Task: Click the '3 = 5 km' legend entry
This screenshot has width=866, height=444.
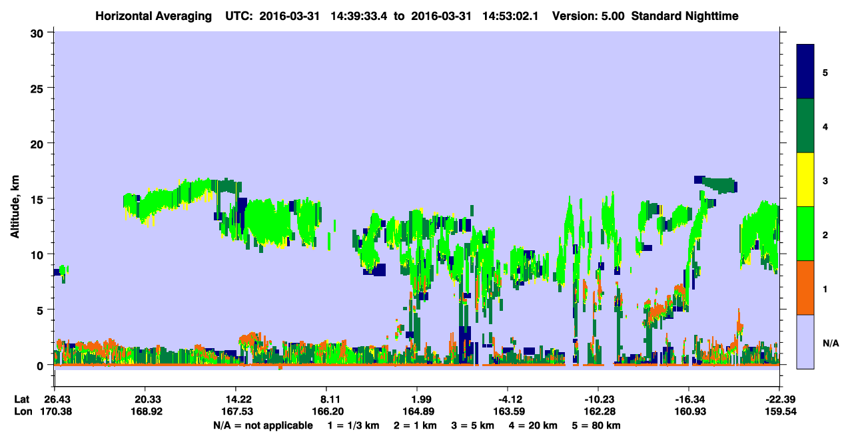Action: (473, 425)
